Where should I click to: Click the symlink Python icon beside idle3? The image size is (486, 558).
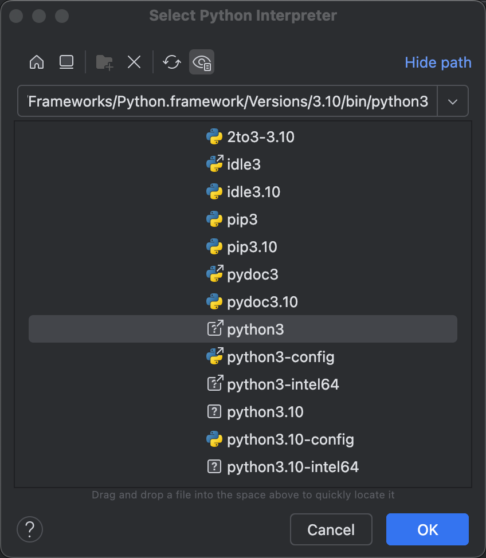[215, 164]
